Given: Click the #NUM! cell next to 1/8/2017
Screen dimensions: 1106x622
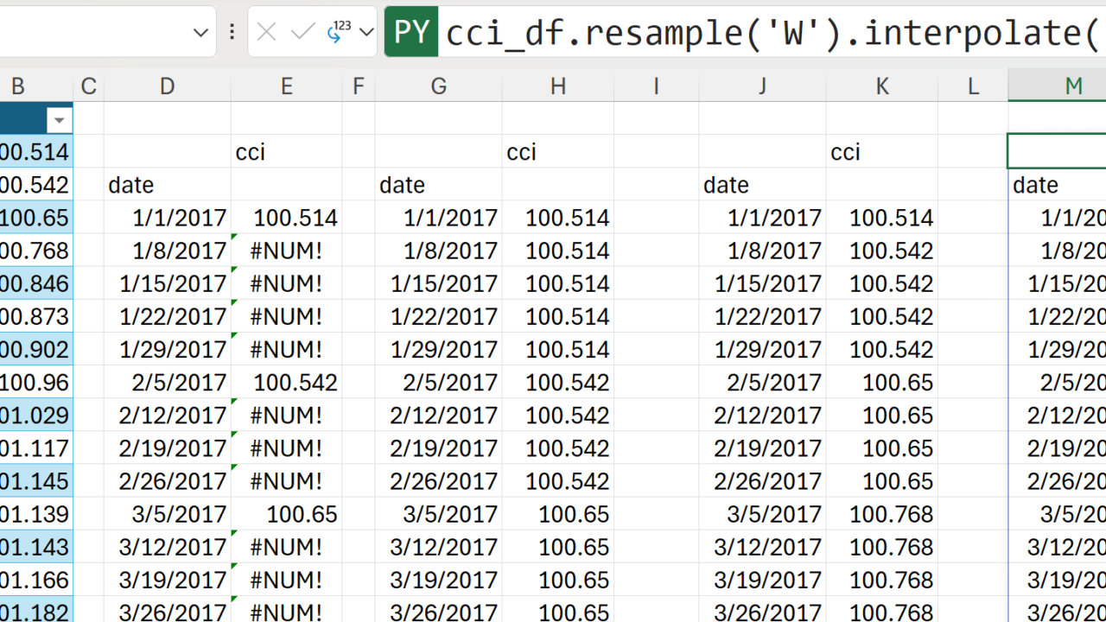Looking at the screenshot, I should click(x=286, y=251).
